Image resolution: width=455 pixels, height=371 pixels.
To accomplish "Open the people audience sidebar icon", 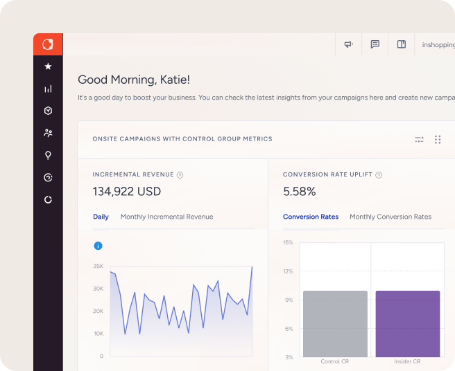I will (48, 133).
